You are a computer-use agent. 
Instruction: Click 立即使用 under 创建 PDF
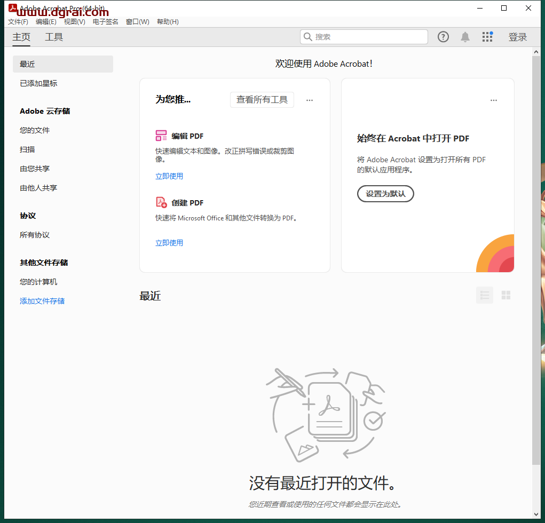click(169, 243)
